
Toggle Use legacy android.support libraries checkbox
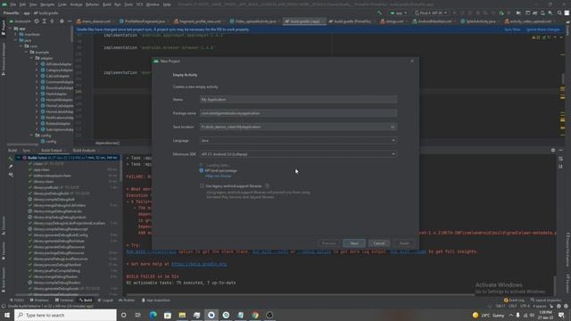click(202, 186)
